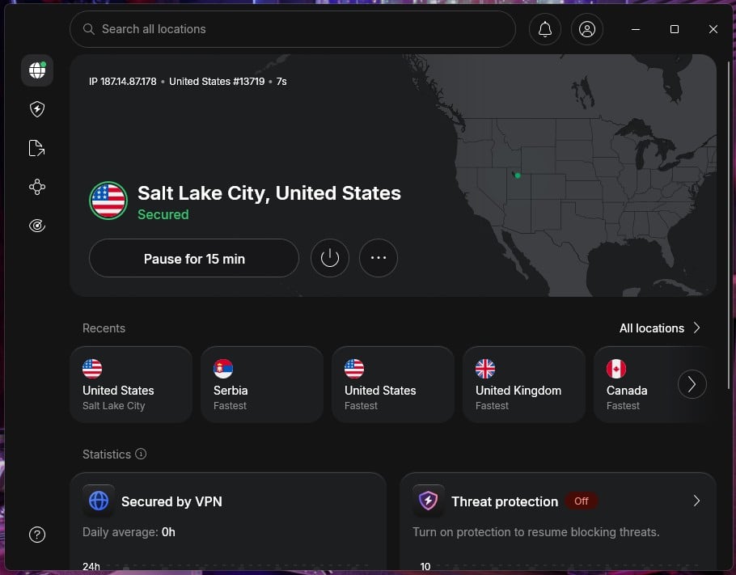736x575 pixels.
Task: Pause VPN for 15 min
Action: 194,258
